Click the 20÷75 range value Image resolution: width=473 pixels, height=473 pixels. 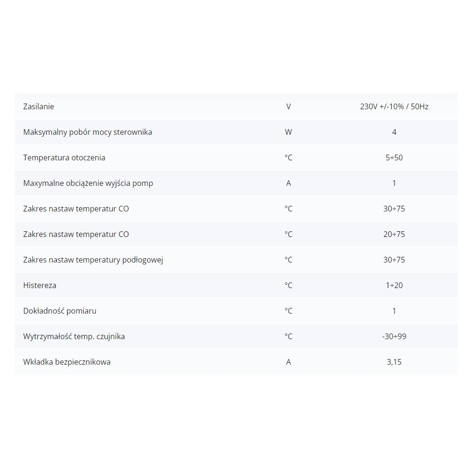tap(394, 234)
